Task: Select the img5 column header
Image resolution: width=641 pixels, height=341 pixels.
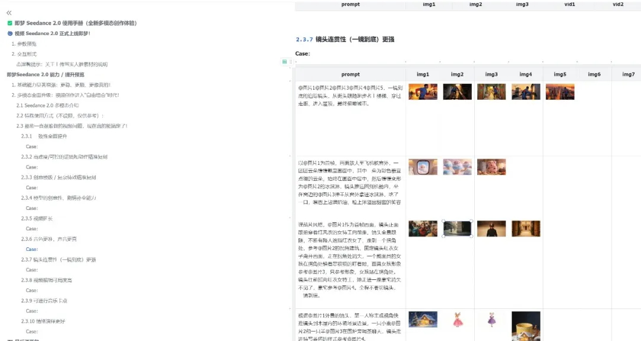Action: (x=560, y=74)
